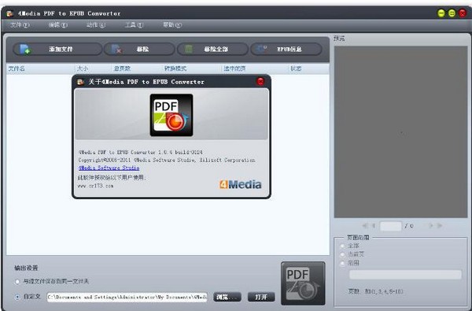
Task: Open the 编辑(E) menu
Action: point(57,25)
